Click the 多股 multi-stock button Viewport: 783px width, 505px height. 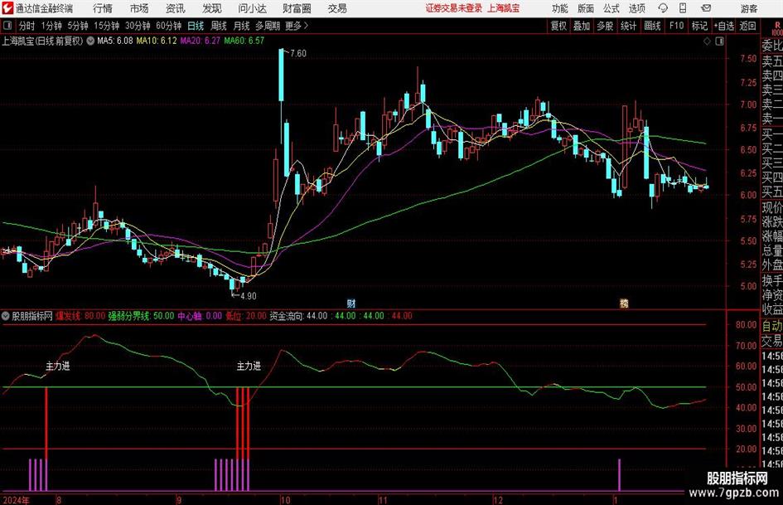(x=605, y=26)
